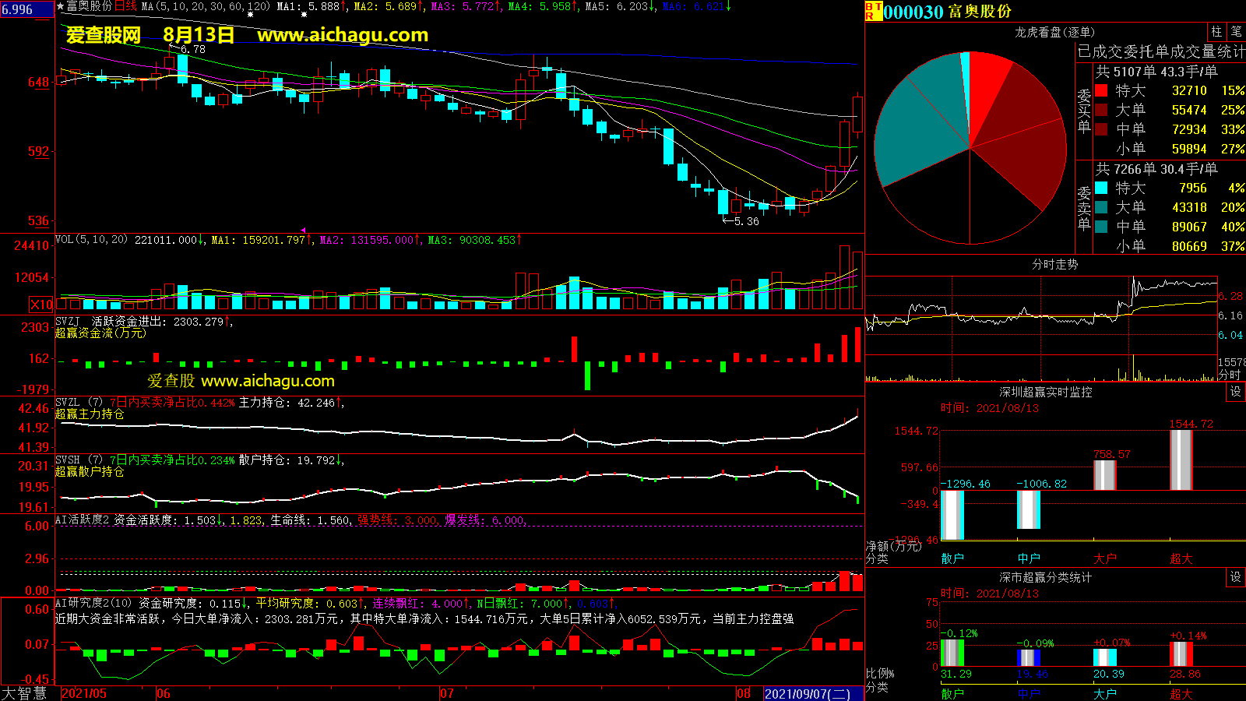1246x701 pixels.
Task: Click the X10 volume scale marker
Action: point(41,305)
